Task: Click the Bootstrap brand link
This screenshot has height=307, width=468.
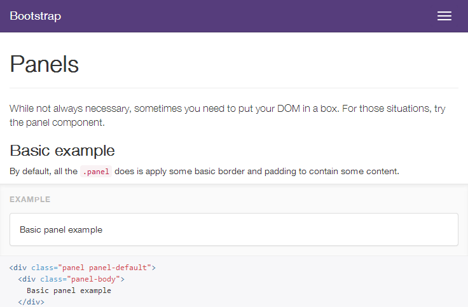Action: (36, 17)
